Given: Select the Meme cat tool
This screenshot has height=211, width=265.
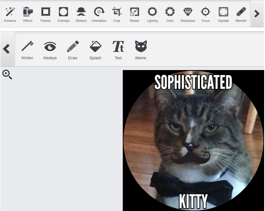Looking at the screenshot, I should point(141,50).
